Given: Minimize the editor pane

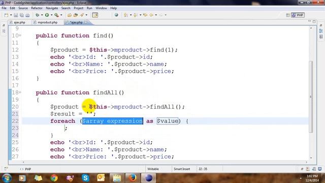Looking at the screenshot, I should 309,21.
